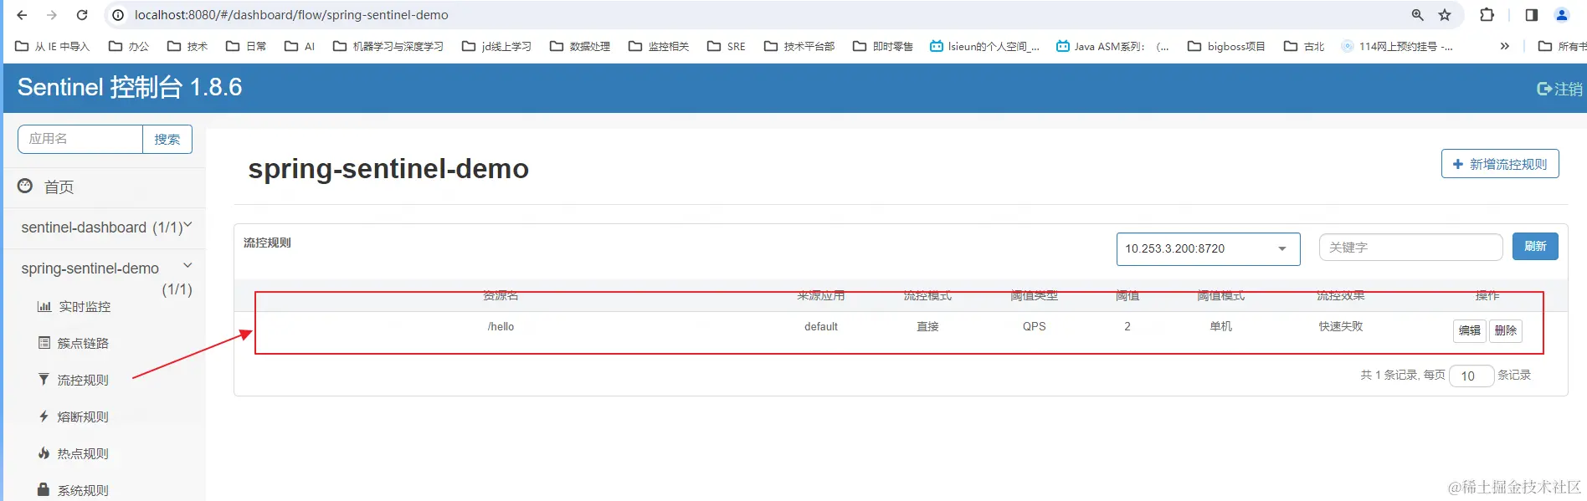Open 技术 bookmark folder
This screenshot has width=1587, height=501.
[187, 46]
